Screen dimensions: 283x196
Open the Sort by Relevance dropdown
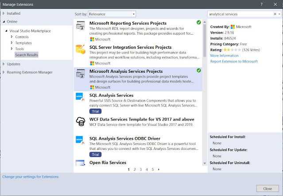[112, 14]
